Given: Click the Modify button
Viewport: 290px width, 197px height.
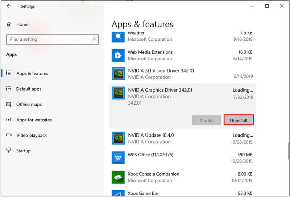Looking at the screenshot, I should (206, 120).
